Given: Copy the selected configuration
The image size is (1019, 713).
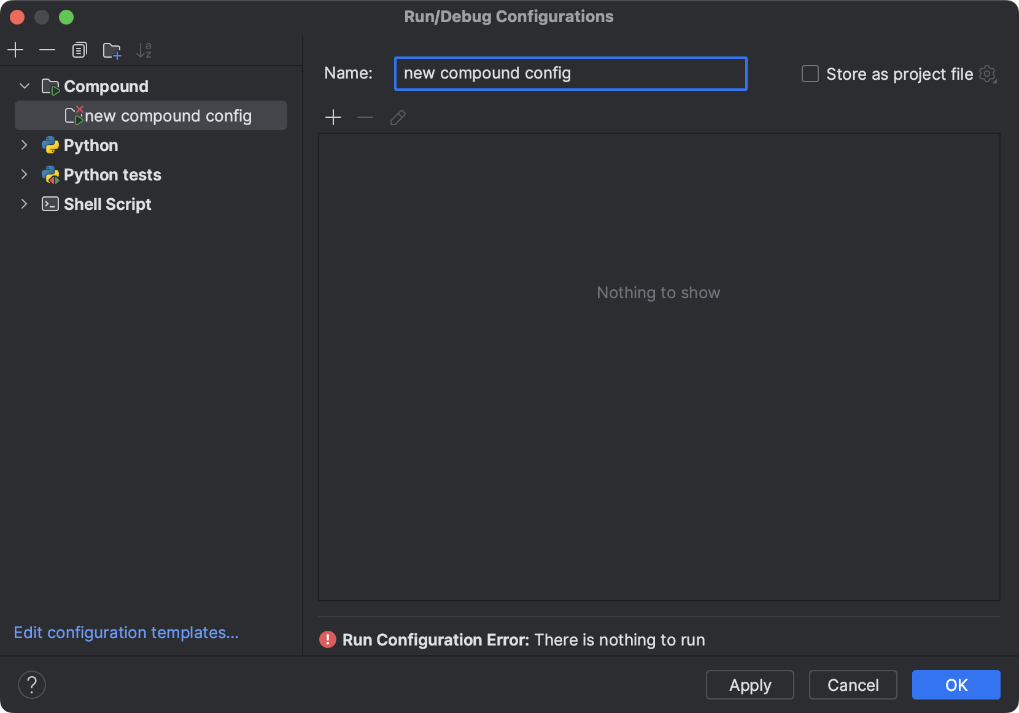Looking at the screenshot, I should (79, 50).
